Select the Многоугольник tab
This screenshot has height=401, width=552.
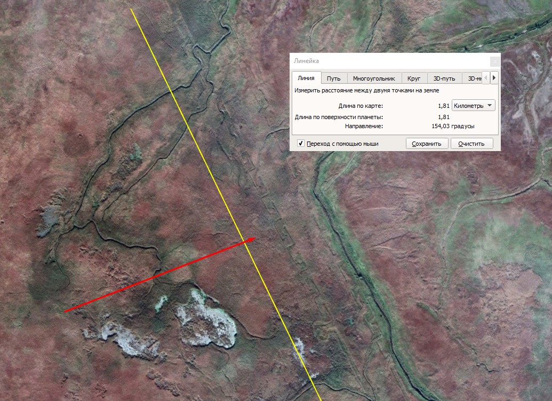tap(374, 78)
